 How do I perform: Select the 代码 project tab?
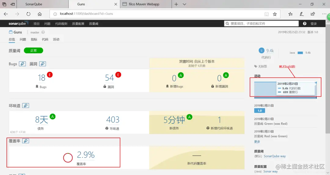pos(45,39)
